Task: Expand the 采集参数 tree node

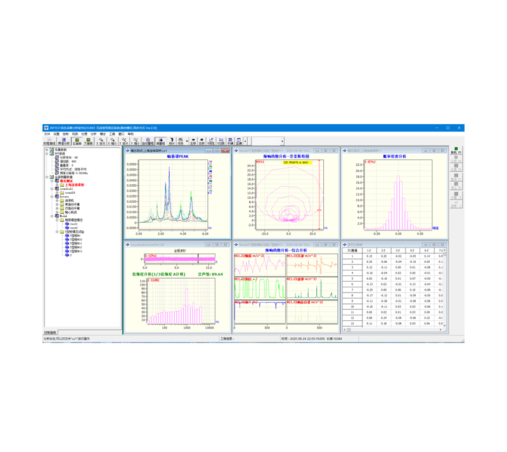Action: point(47,149)
